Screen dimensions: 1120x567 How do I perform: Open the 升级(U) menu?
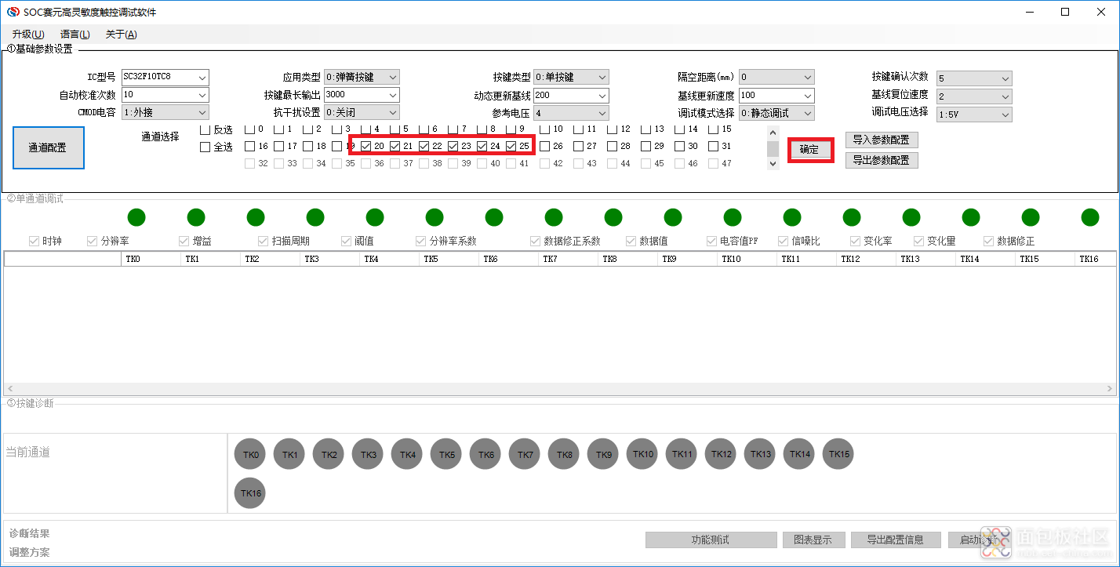(28, 35)
